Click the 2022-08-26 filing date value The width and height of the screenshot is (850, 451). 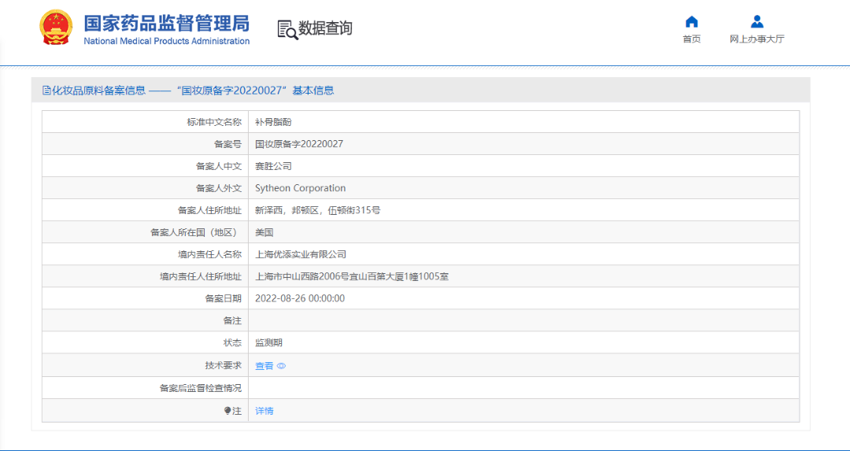(300, 298)
